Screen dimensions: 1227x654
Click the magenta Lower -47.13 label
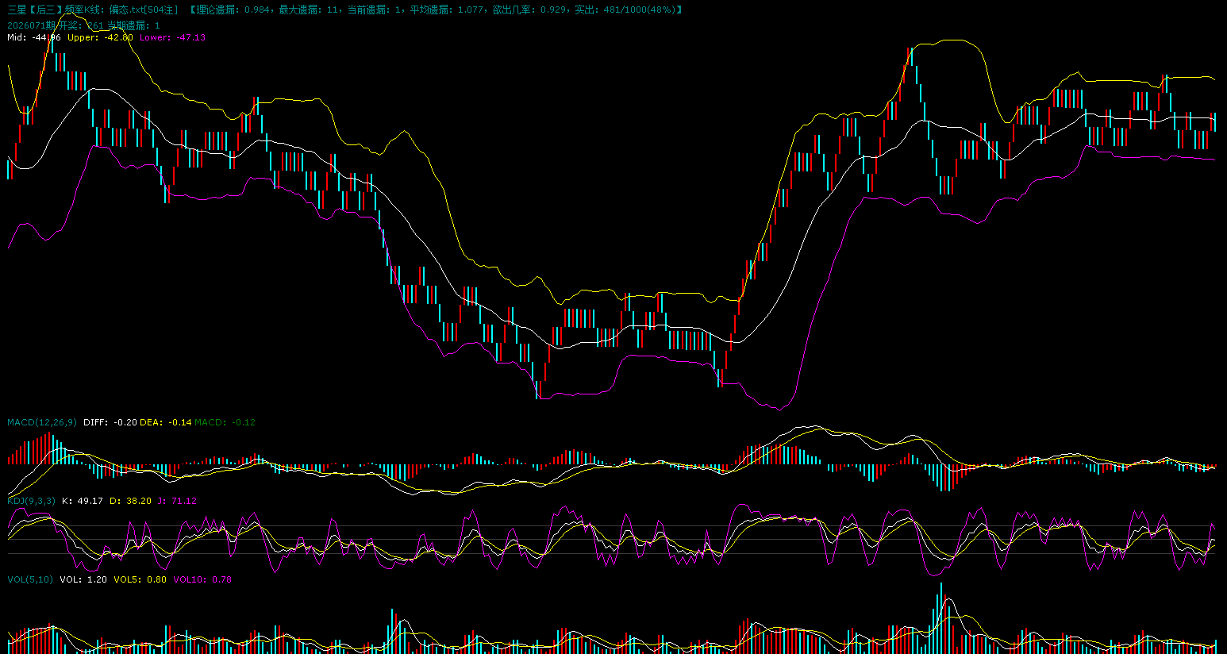point(172,37)
